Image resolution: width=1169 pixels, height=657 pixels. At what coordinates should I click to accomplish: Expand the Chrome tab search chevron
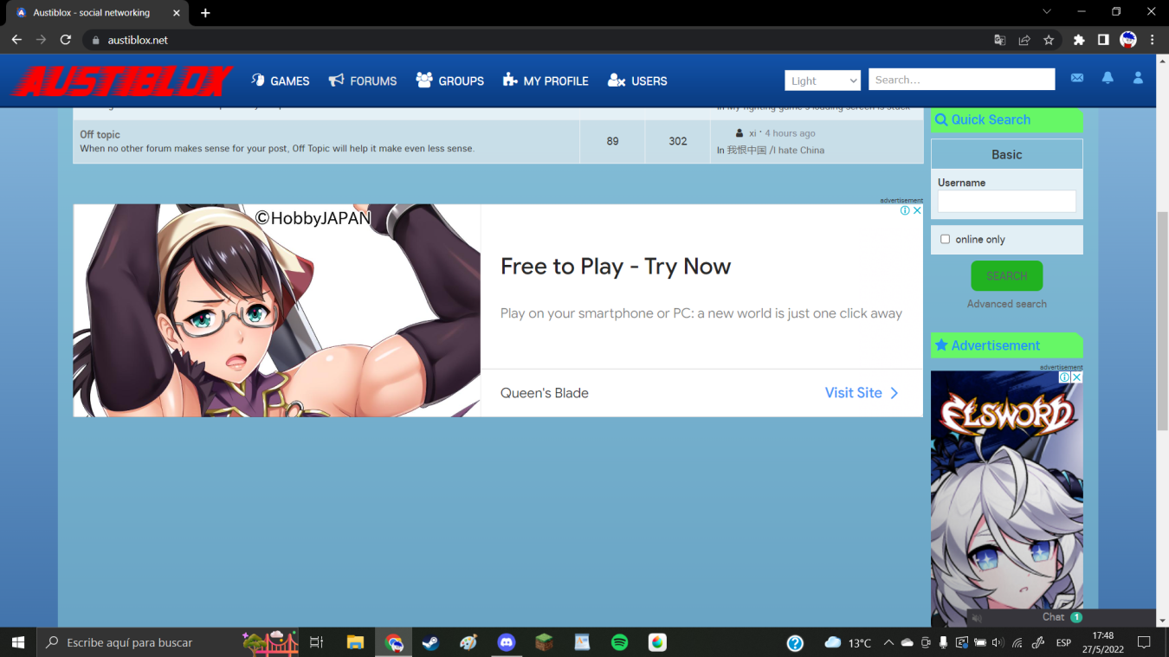tap(1047, 12)
